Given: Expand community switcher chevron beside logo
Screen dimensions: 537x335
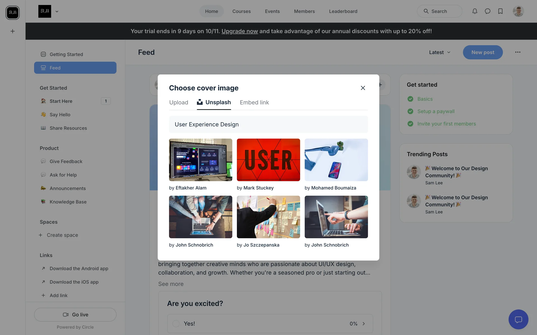Looking at the screenshot, I should [x=57, y=11].
